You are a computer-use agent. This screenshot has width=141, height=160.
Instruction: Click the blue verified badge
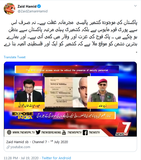pos(39,6)
